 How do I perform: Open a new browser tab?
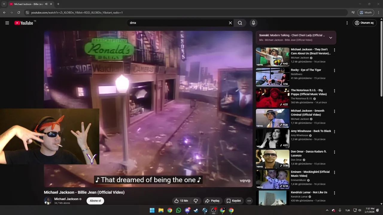[x=58, y=4]
